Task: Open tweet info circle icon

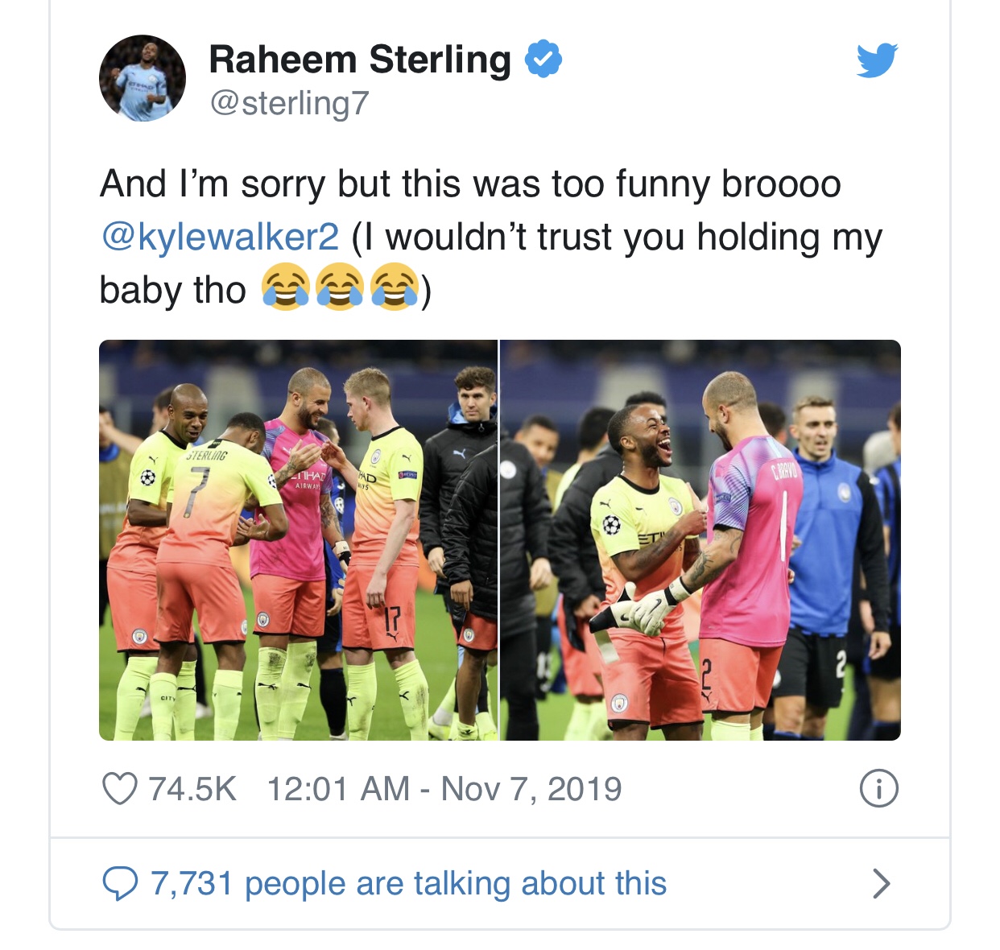Action: 878,788
